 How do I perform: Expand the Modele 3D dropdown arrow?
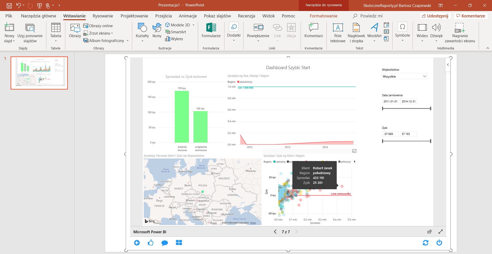point(193,25)
